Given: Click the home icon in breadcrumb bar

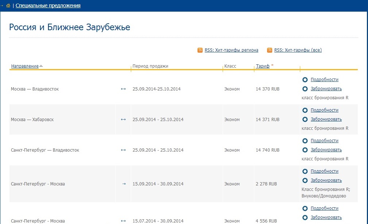Looking at the screenshot, I should coord(8,6).
